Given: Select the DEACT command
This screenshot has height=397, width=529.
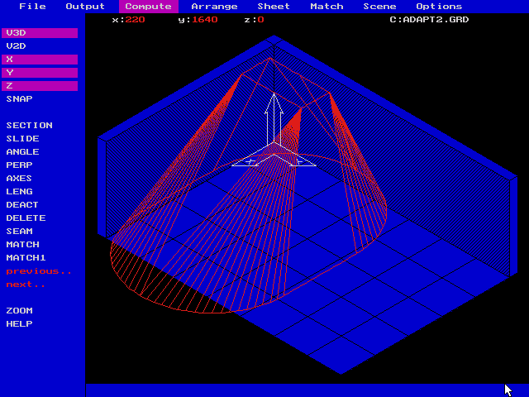Looking at the screenshot, I should [22, 204].
